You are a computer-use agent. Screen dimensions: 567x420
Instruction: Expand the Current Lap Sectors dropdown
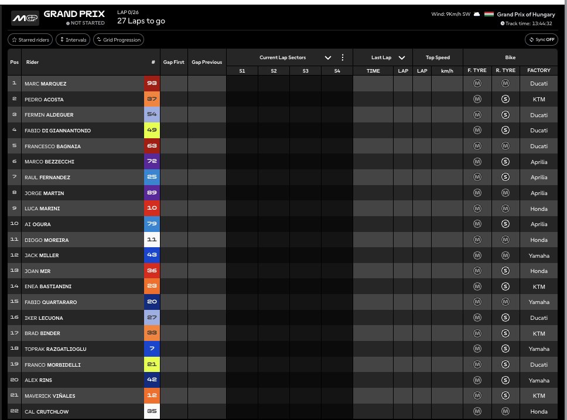[328, 58]
